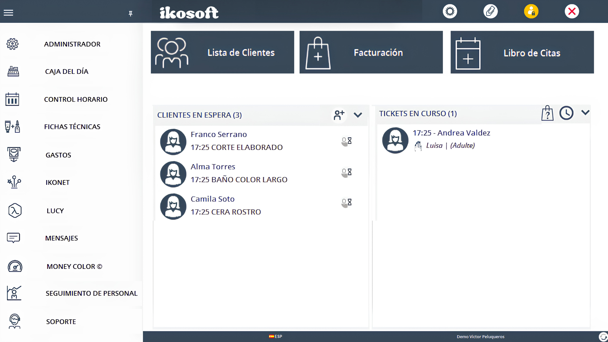This screenshot has width=608, height=342.
Task: Click the IKONET network icon
Action: point(14,182)
